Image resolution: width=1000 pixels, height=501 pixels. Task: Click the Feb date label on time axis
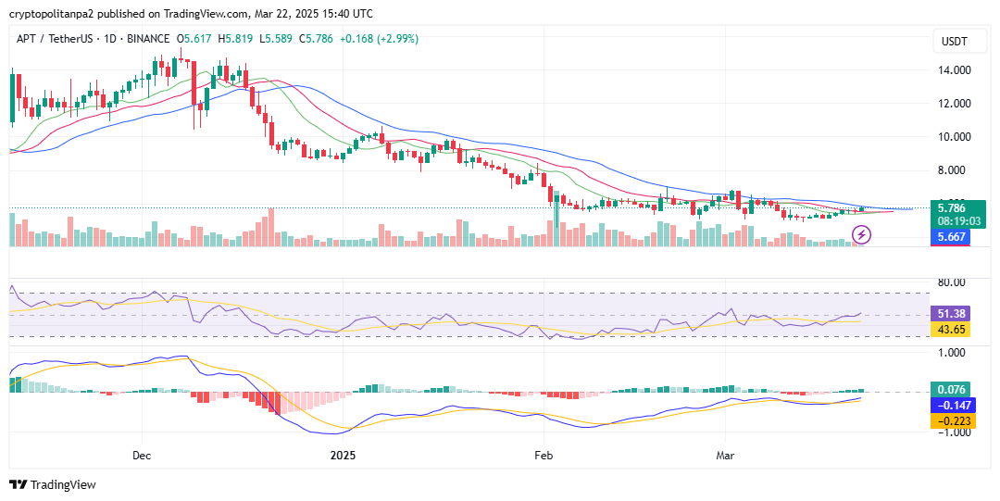544,456
